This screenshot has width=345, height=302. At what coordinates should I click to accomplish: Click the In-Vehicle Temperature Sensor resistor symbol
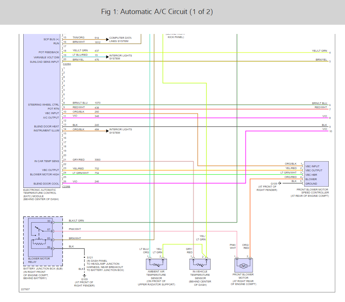click(200, 264)
